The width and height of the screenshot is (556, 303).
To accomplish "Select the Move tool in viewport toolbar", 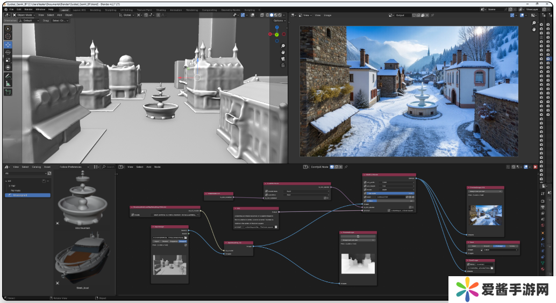I will [8, 45].
